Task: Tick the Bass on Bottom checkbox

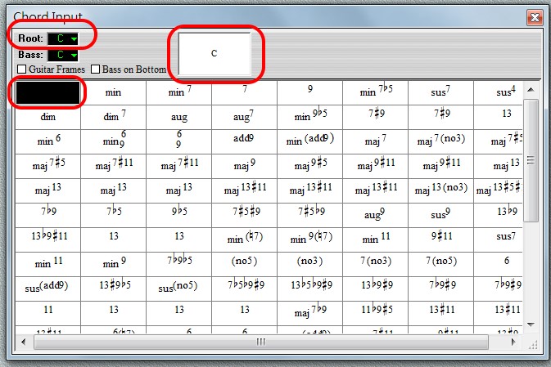Action: tap(95, 69)
